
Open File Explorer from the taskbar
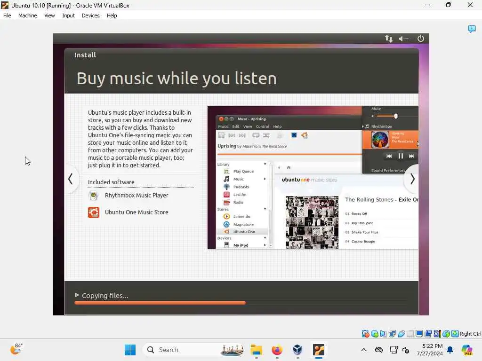tap(257, 350)
